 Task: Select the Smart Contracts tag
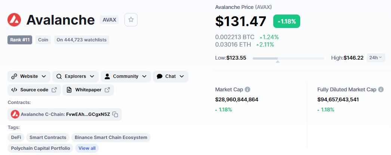pos(48,137)
